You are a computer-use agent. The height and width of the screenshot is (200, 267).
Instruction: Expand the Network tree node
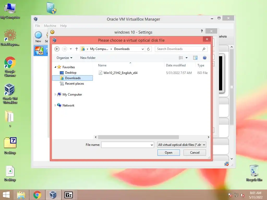(x=55, y=105)
